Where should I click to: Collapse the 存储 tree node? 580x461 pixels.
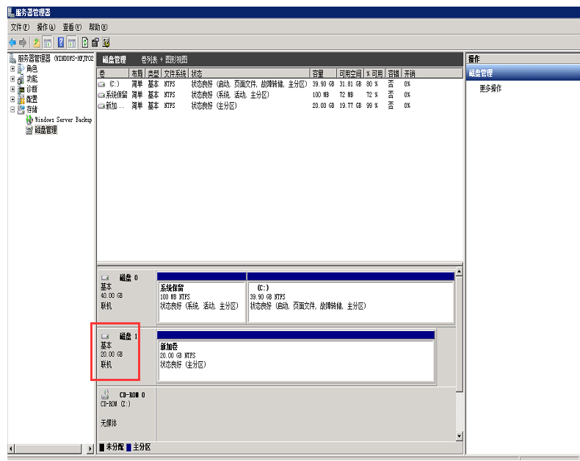click(x=12, y=109)
